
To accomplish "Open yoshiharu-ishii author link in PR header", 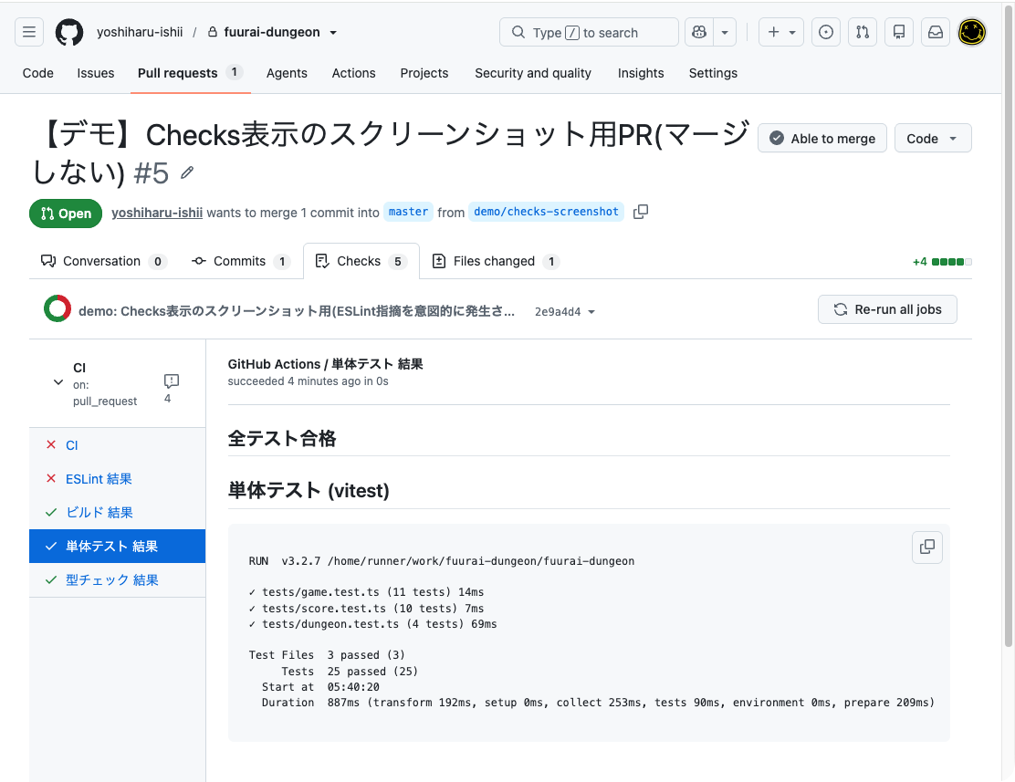I will tap(157, 213).
